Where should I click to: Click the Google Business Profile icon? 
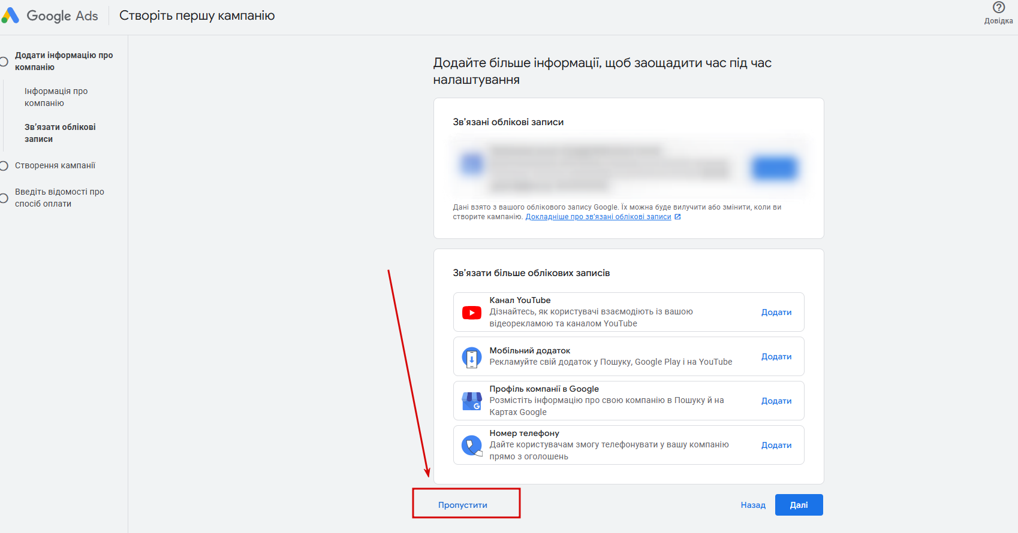click(x=472, y=401)
